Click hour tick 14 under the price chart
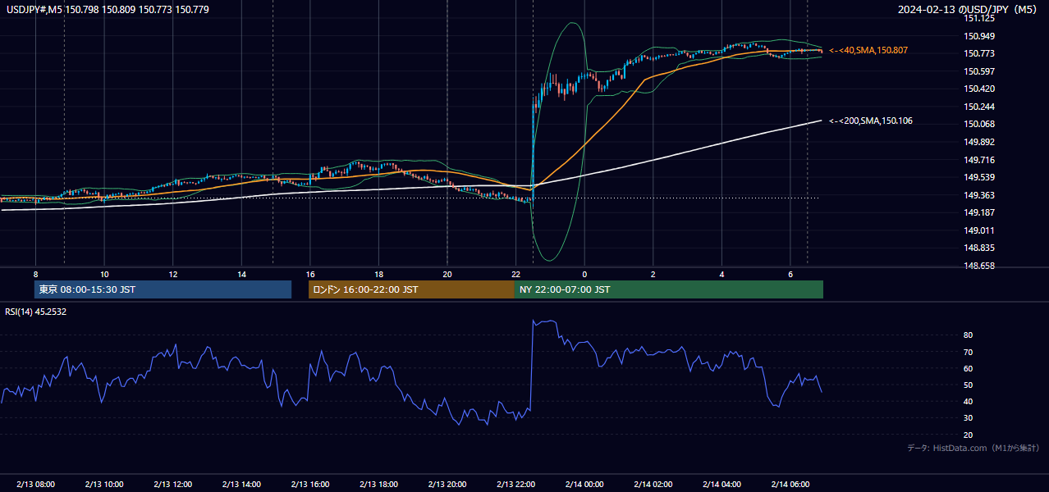Viewport: 1049px width, 492px height. tap(241, 274)
